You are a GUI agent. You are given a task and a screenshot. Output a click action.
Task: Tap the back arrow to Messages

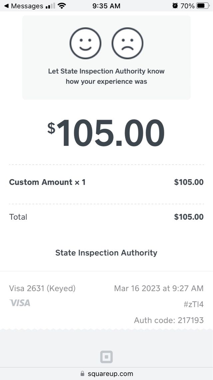click(6, 6)
